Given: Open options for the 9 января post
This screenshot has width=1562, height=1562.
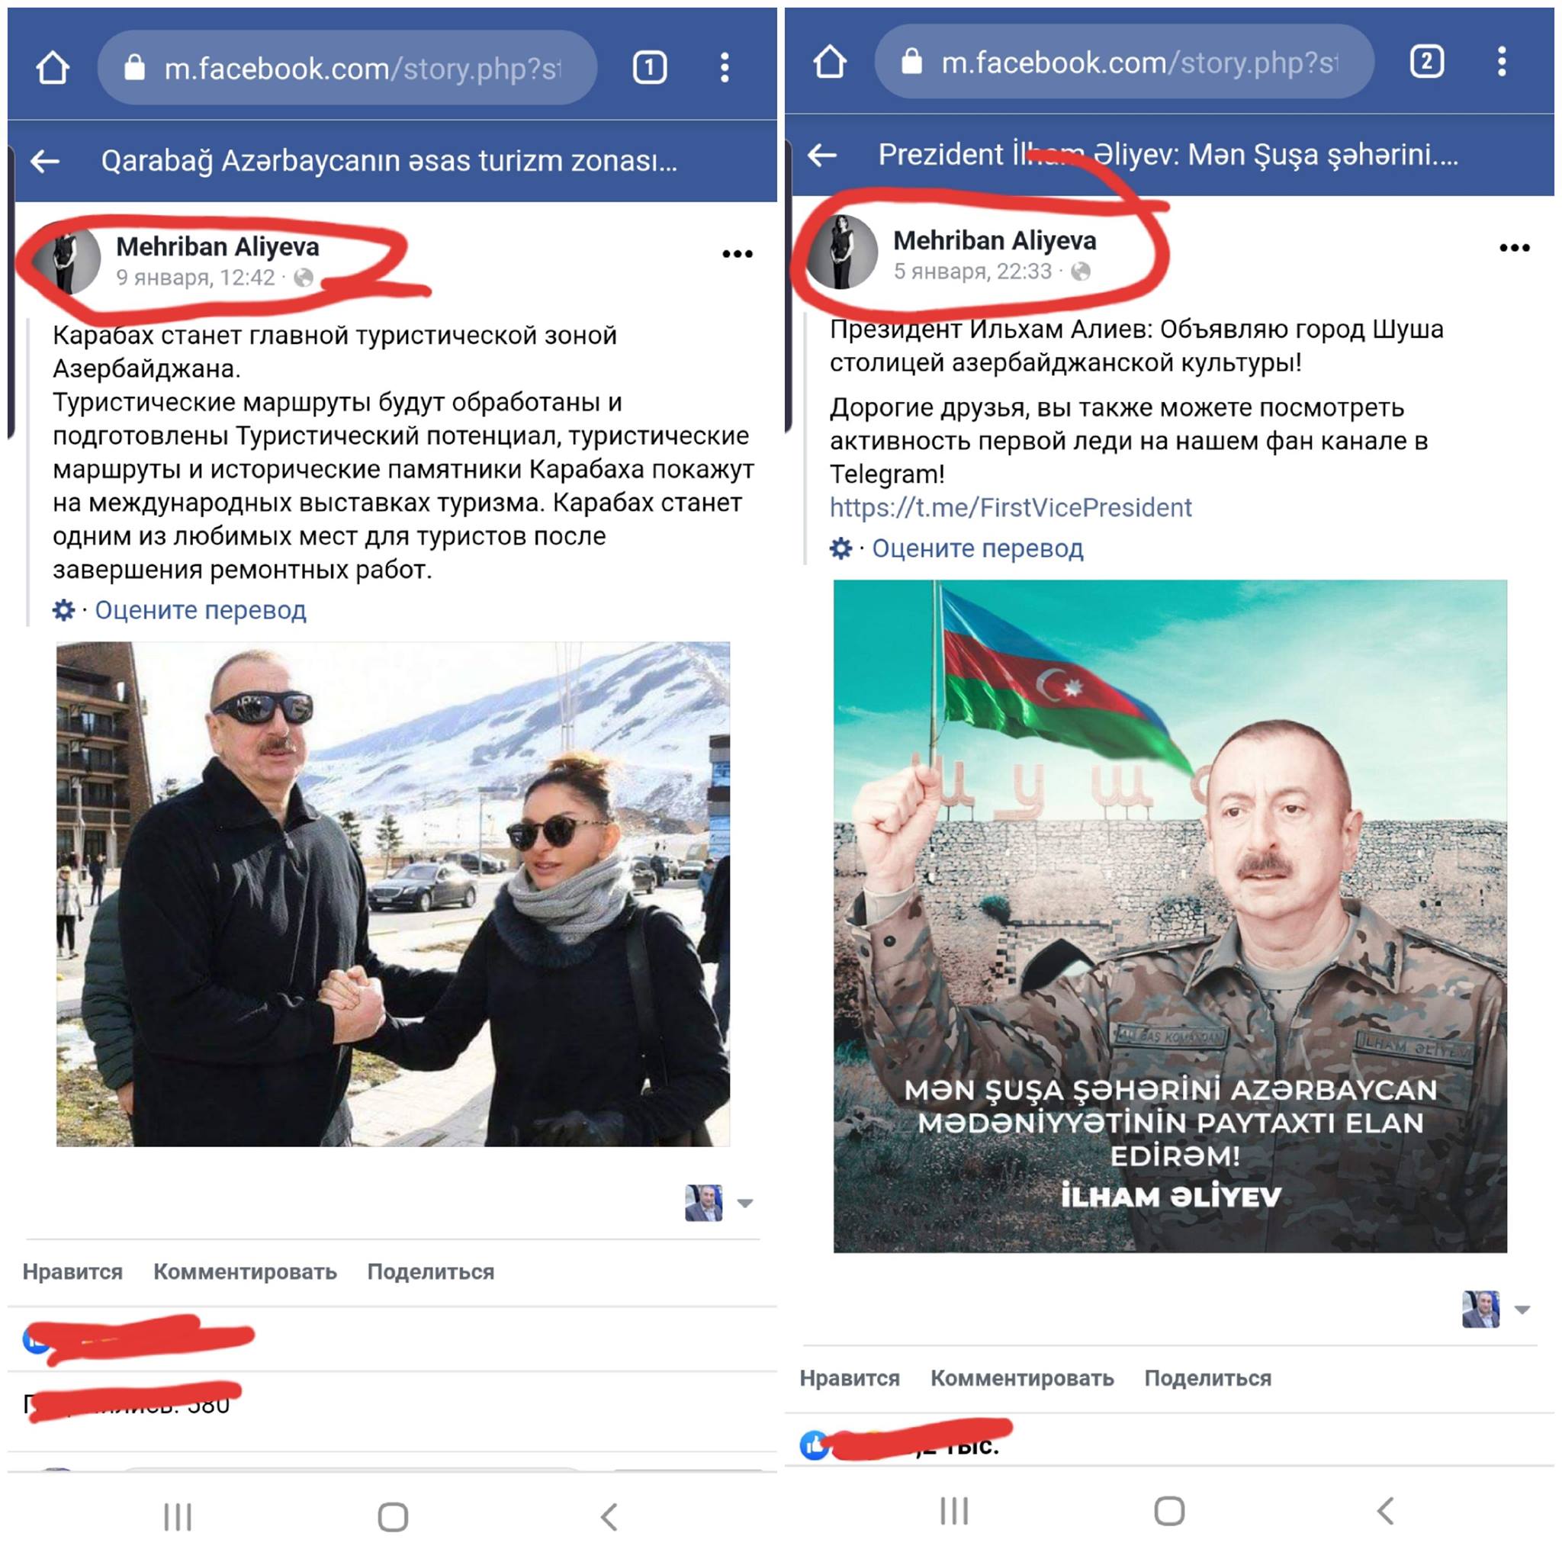Looking at the screenshot, I should click(x=738, y=254).
